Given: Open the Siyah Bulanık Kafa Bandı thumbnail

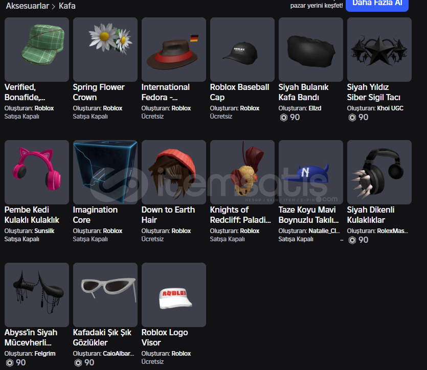Looking at the screenshot, I should tap(311, 50).
